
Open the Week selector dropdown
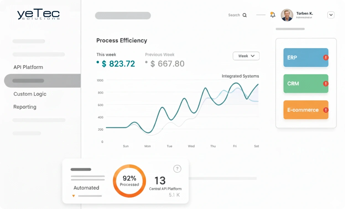point(246,56)
